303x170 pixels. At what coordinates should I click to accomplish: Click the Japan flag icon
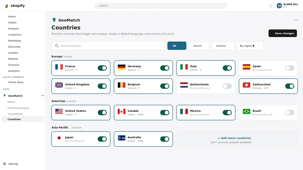click(59, 138)
